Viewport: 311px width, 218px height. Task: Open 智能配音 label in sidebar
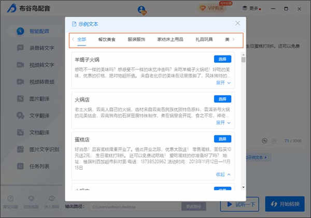(39, 31)
